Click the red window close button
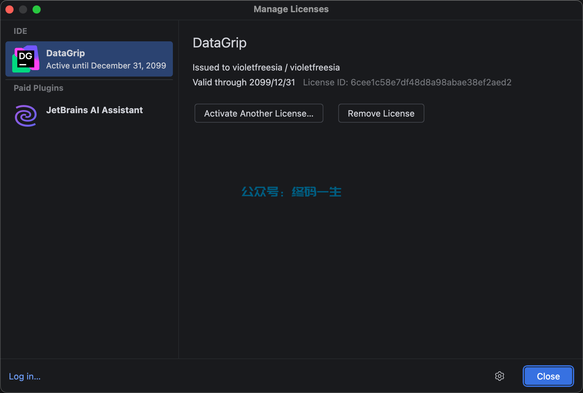 9,9
